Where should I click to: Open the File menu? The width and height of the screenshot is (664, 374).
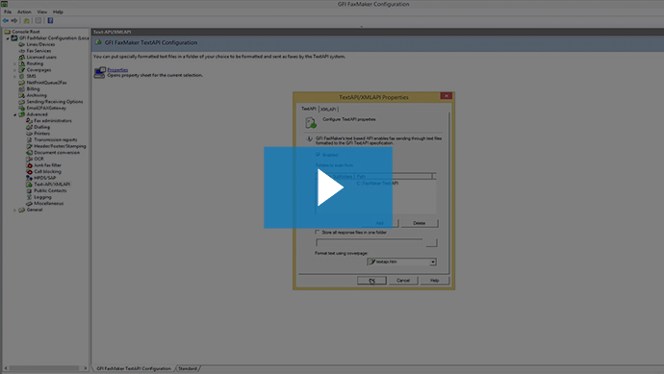(x=8, y=12)
